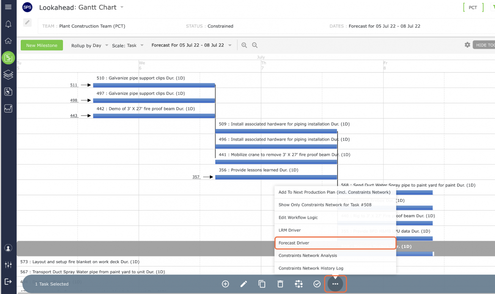Go to Home from sidebar
495x294 pixels.
pyautogui.click(x=8, y=41)
